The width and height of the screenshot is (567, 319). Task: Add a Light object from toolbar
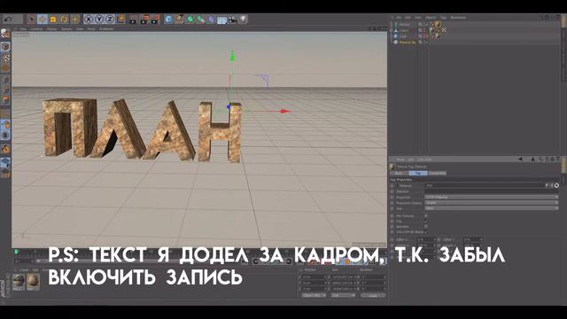tap(243, 19)
